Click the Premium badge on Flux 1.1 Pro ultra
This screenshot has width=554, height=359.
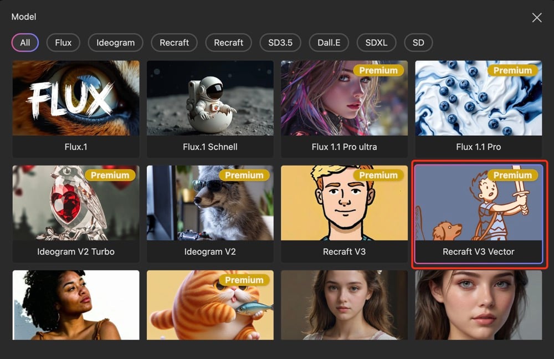tap(378, 70)
